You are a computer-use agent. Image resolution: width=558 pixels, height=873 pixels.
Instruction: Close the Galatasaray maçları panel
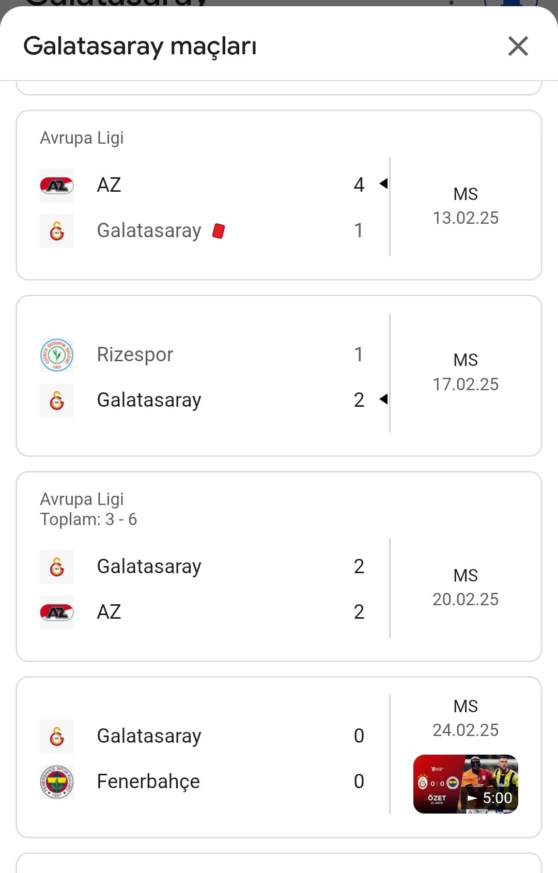(518, 46)
